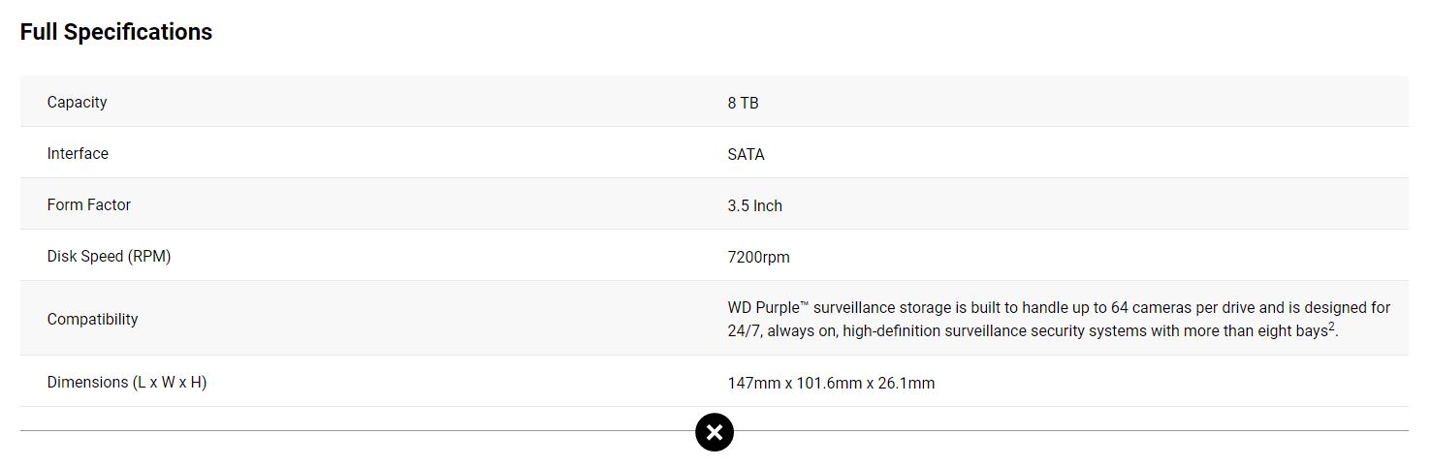
Task: Click the Full Specifications heading
Action: click(x=116, y=32)
